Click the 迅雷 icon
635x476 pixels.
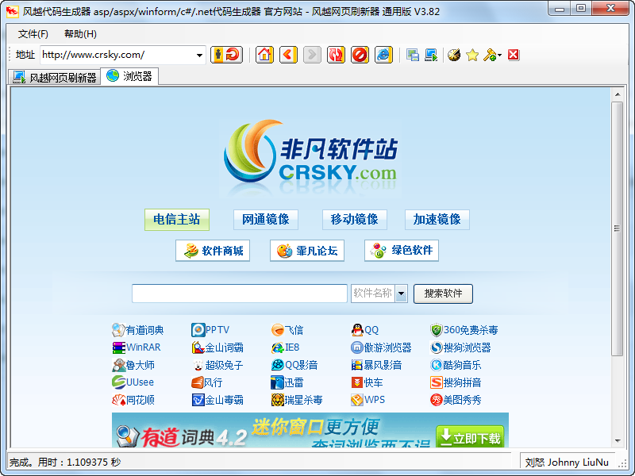[277, 382]
